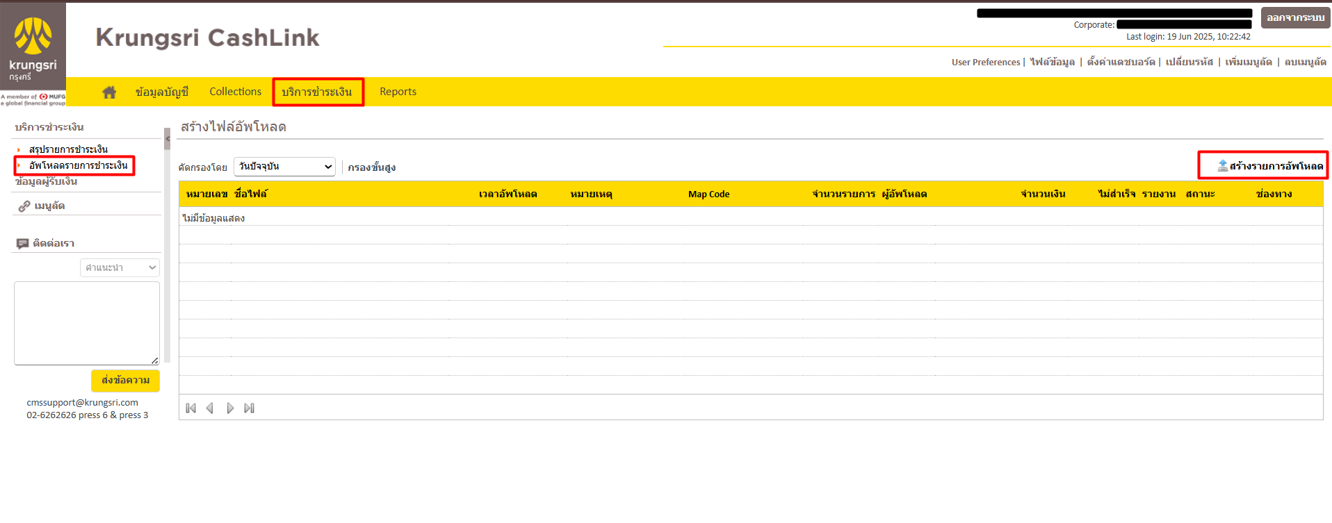Open the เมนูลัด shortcut link icon

point(24,206)
